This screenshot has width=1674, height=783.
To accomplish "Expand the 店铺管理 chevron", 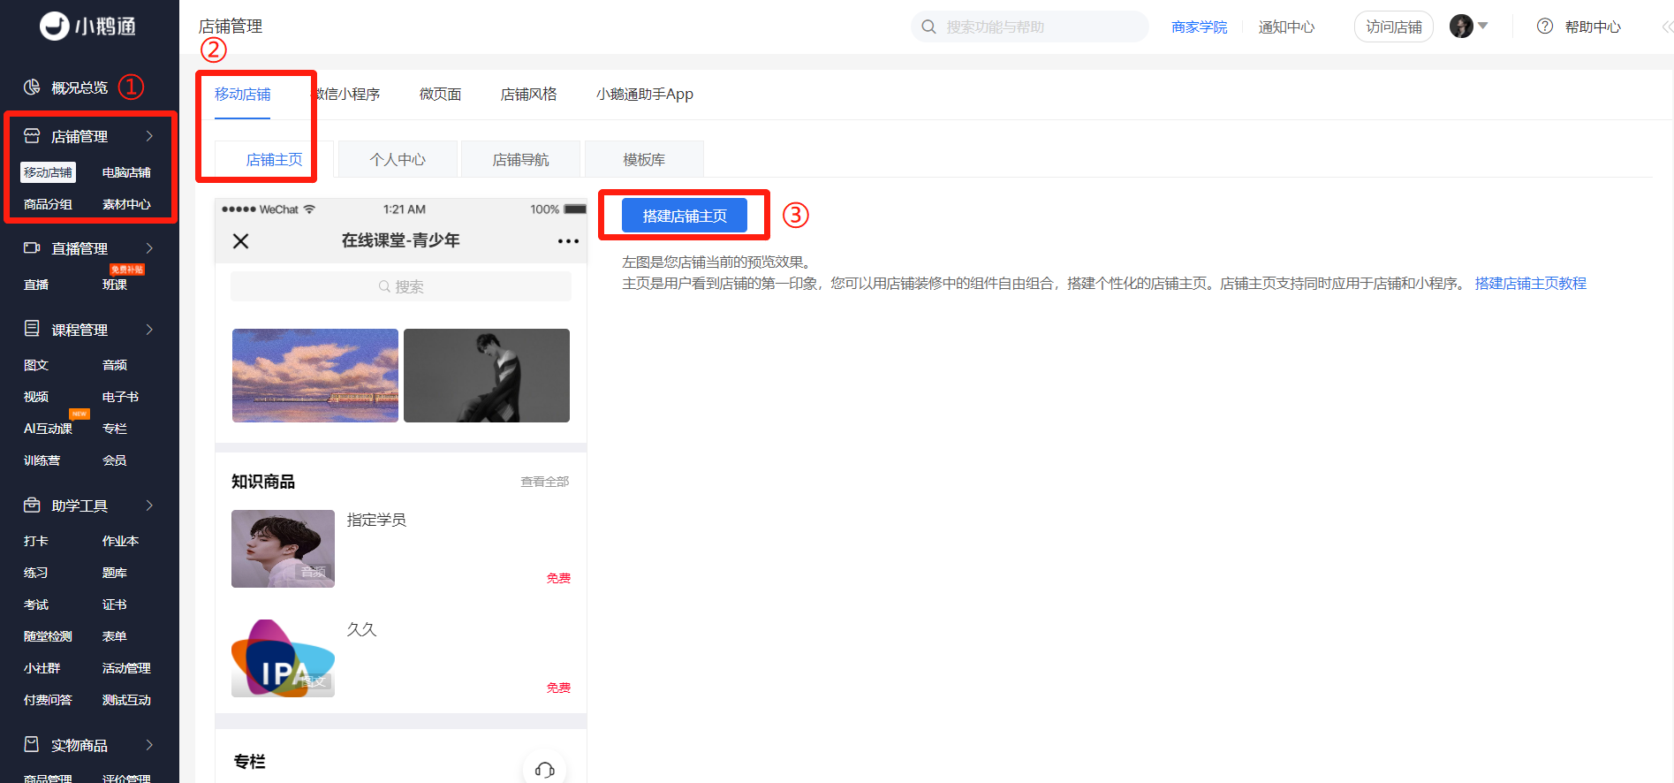I will click(x=150, y=136).
